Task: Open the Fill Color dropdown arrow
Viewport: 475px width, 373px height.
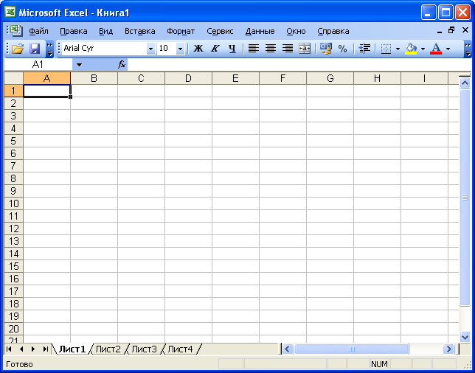Action: [423, 49]
